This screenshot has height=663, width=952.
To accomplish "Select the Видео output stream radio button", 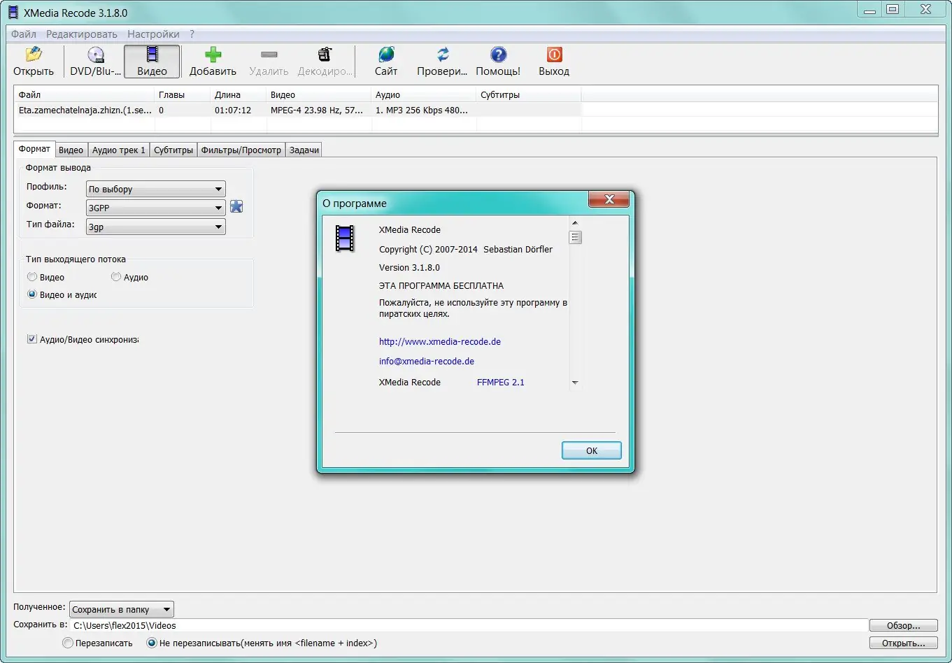I will (32, 277).
